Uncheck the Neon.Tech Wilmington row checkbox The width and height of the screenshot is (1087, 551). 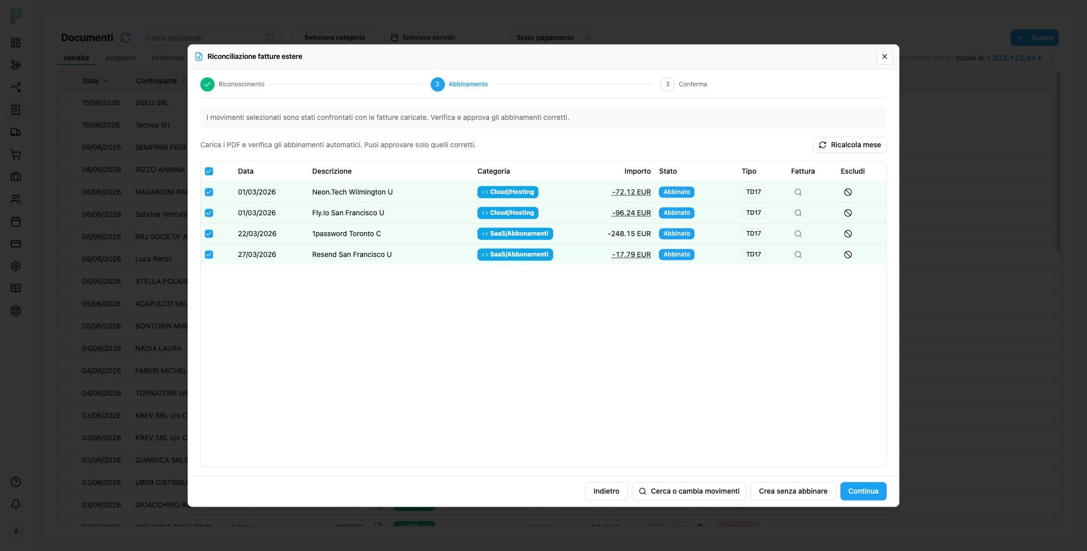(209, 192)
